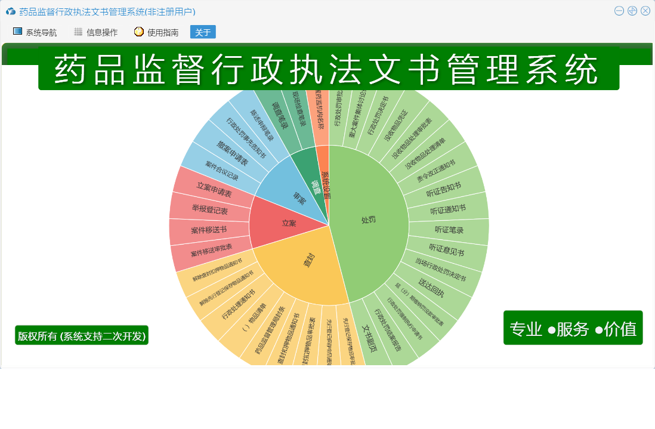Select the 责令改正通知书 segment
Viewport: 655px width, 429px height.
pyautogui.click(x=435, y=171)
